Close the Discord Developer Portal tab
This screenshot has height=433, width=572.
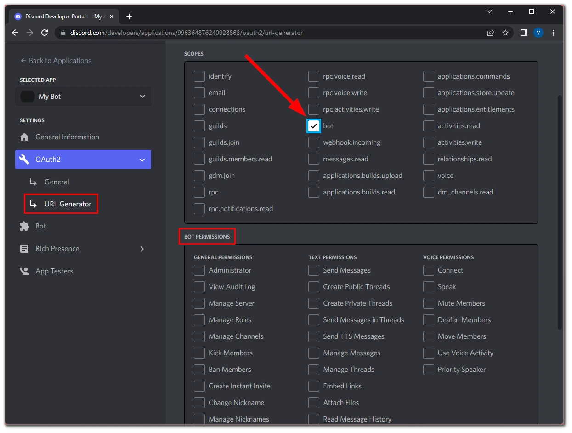point(111,17)
